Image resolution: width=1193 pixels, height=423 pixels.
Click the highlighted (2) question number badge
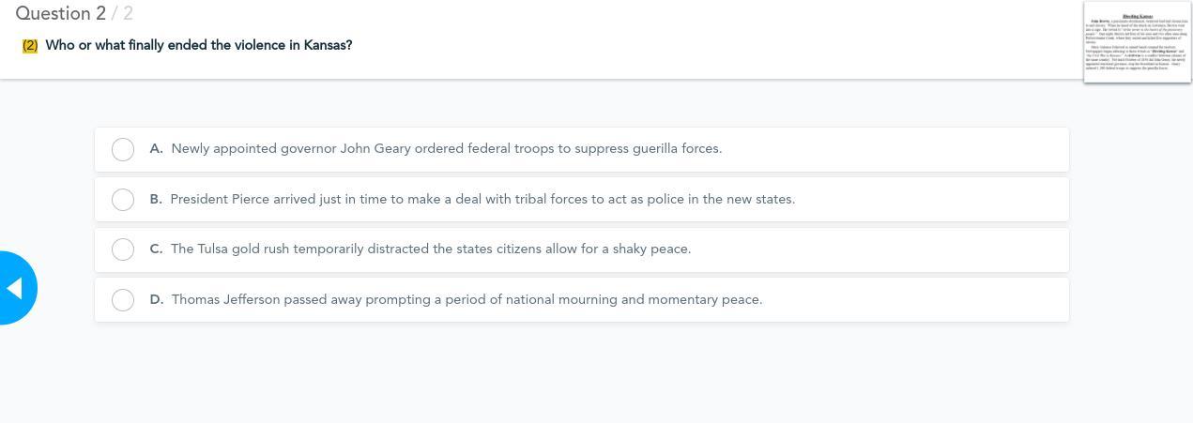coord(30,45)
